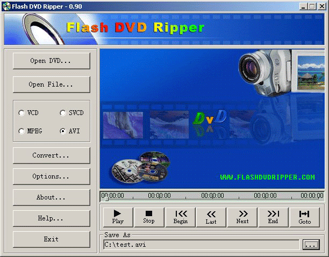
Task: Skip to End of video
Action: point(273,217)
